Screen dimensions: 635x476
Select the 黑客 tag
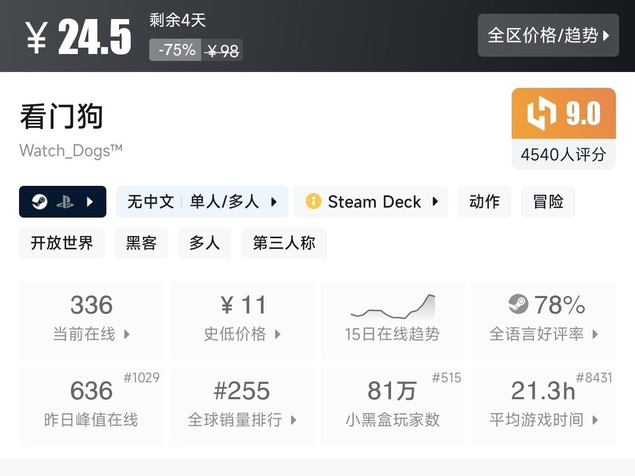point(141,243)
